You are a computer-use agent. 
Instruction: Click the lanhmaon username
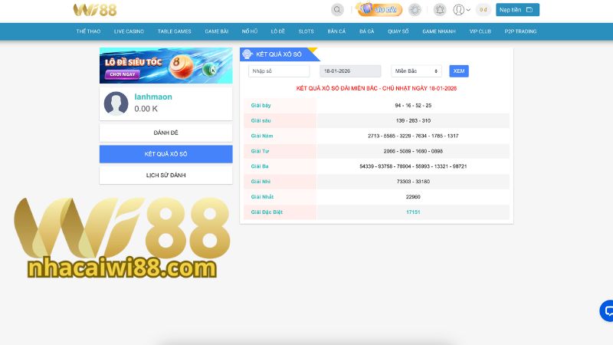(153, 97)
